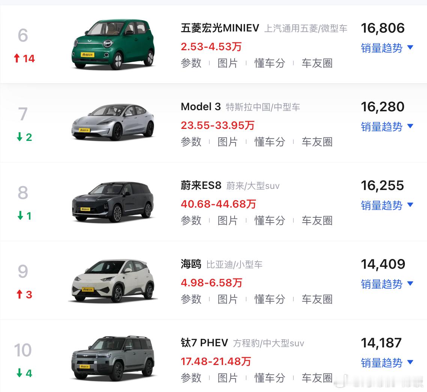Image resolution: width=427 pixels, height=392 pixels.
Task: Expand 销量趋势 for 海鸥
Action: 387,284
